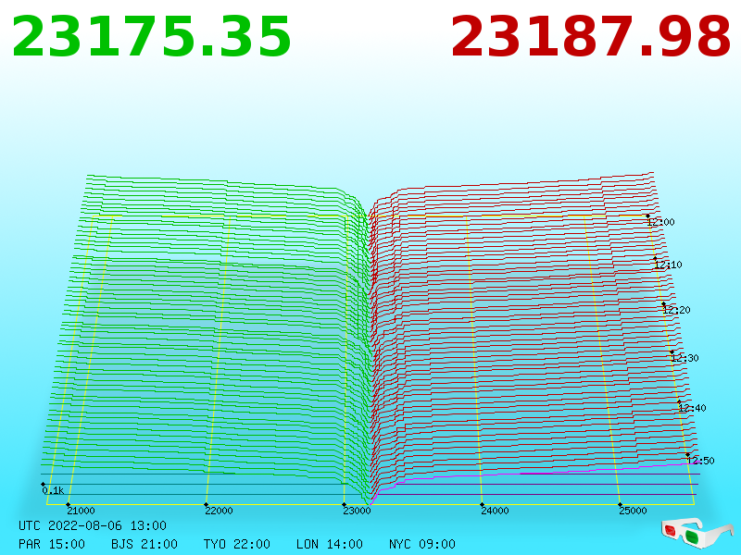
Task: Click the 24000 price axis label
Action: [495, 511]
